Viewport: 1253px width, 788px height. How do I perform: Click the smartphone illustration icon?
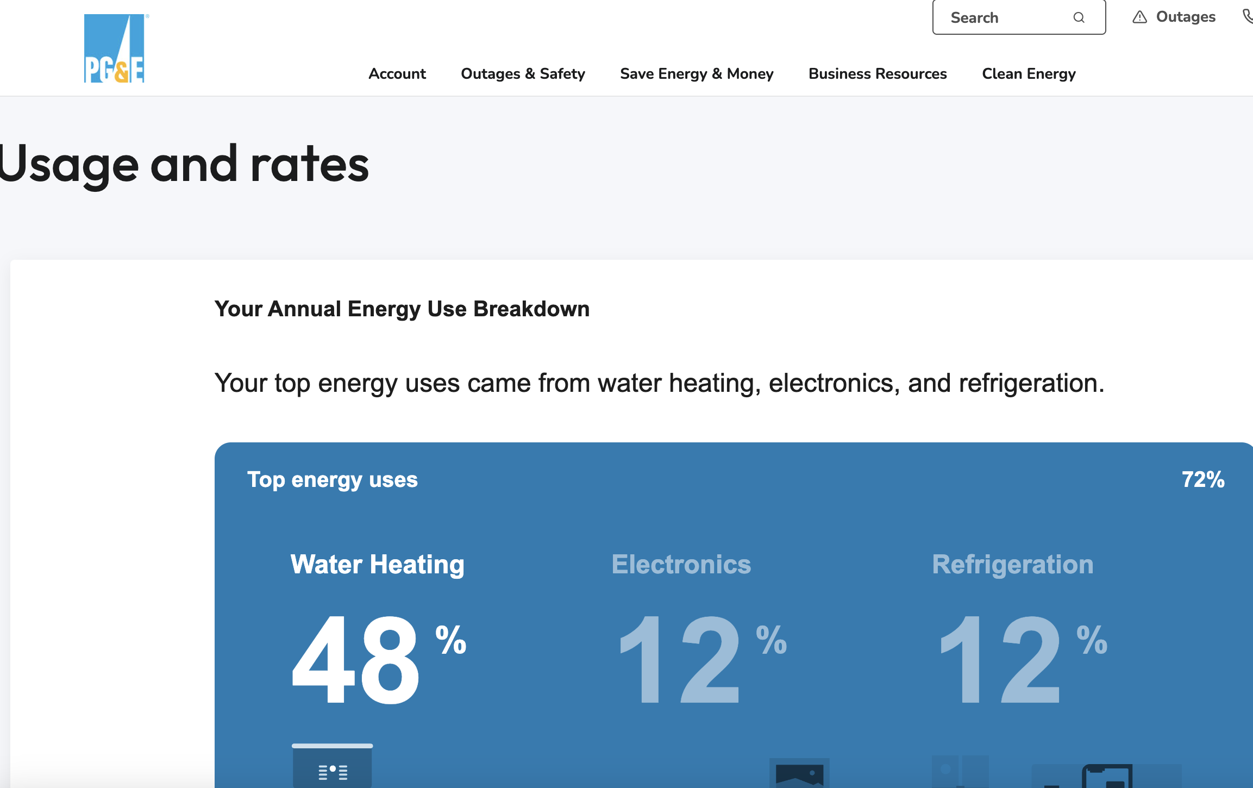click(1107, 776)
